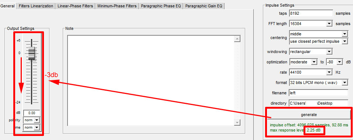The height and width of the screenshot is (140, 353).
Task: Open the polarity norm dropdown
Action: 31,120
